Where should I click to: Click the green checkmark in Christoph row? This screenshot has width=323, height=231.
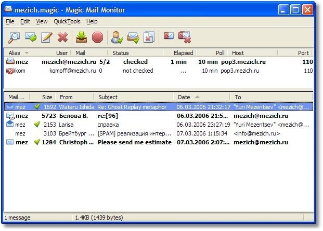coord(37,142)
